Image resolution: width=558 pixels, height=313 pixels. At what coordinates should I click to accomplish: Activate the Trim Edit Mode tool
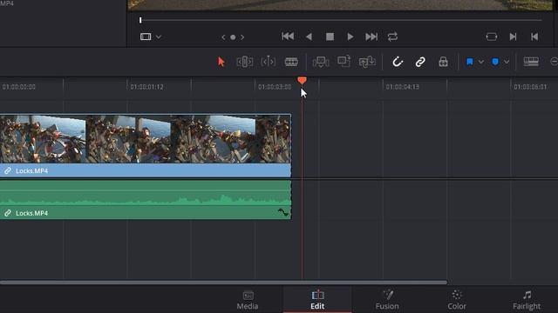click(245, 62)
